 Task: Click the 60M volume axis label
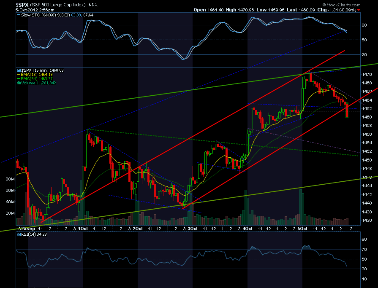(10, 191)
